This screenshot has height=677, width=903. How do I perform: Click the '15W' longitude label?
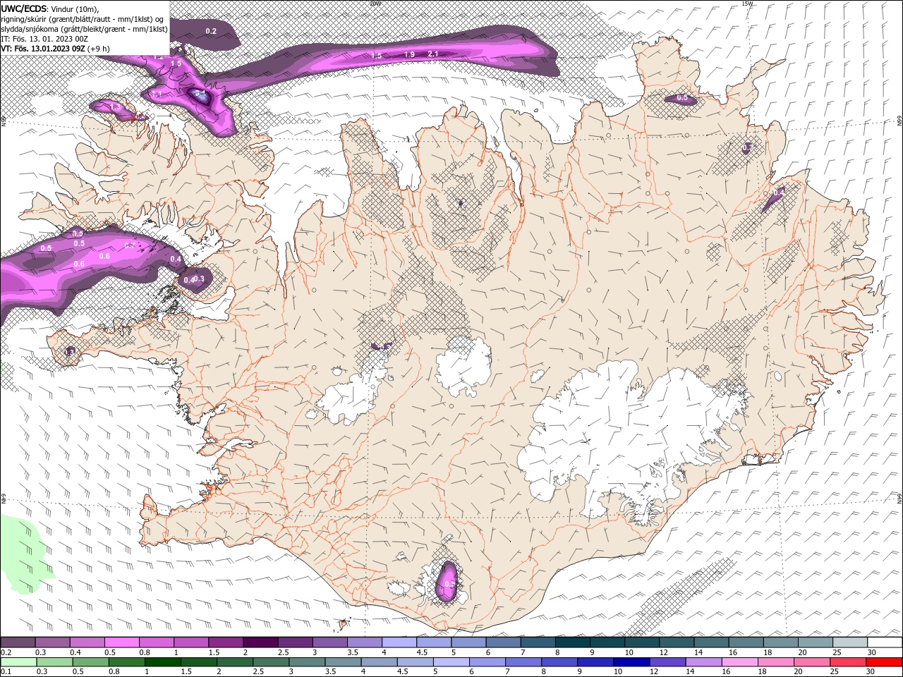(x=748, y=4)
